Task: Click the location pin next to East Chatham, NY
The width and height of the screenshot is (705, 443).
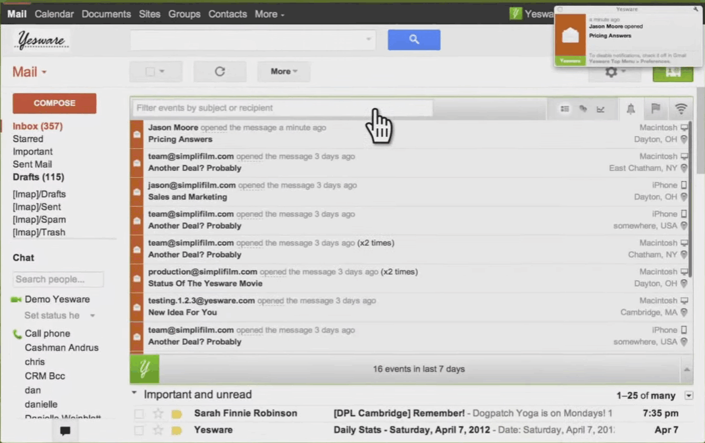Action: [x=684, y=169]
